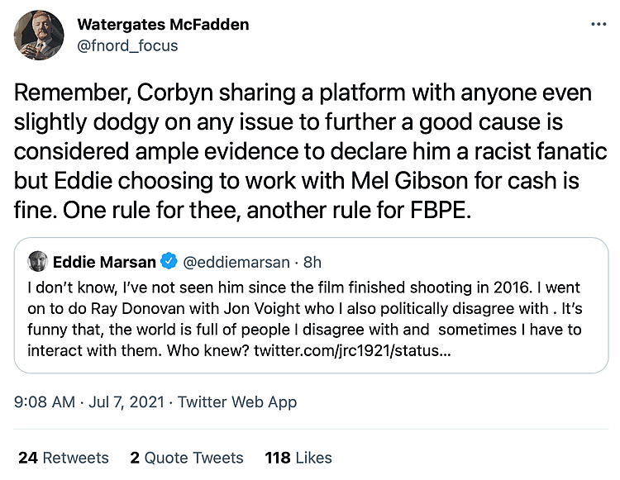Open the Twitter Web App source link

pos(237,403)
